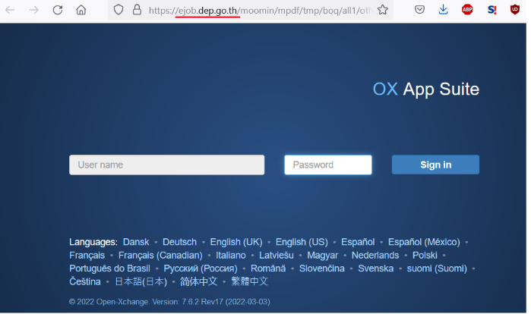
Task: Save to Pocket icon
Action: tap(419, 10)
